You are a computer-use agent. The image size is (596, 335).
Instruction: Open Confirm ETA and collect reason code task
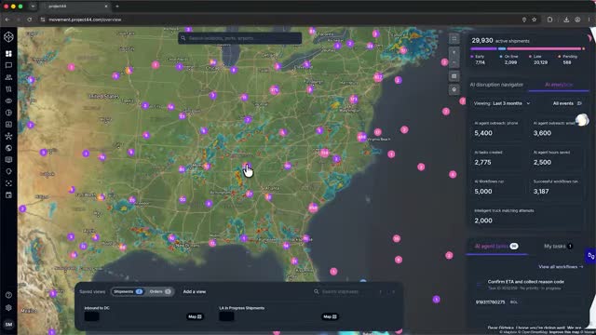click(x=525, y=282)
